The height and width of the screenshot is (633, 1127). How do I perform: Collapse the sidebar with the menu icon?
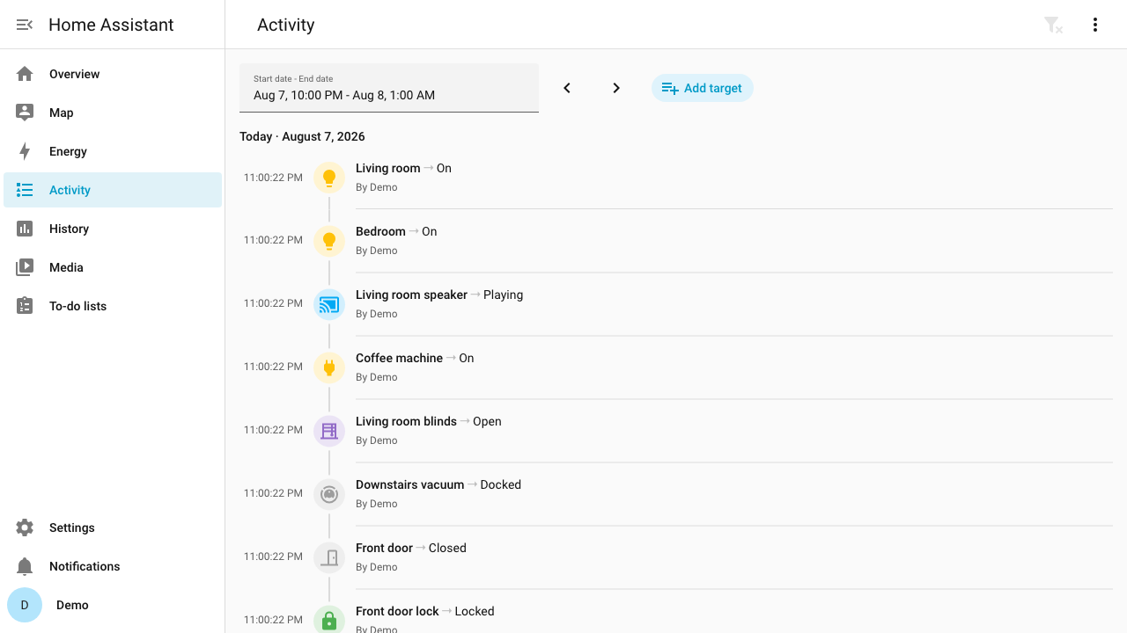pyautogui.click(x=25, y=25)
